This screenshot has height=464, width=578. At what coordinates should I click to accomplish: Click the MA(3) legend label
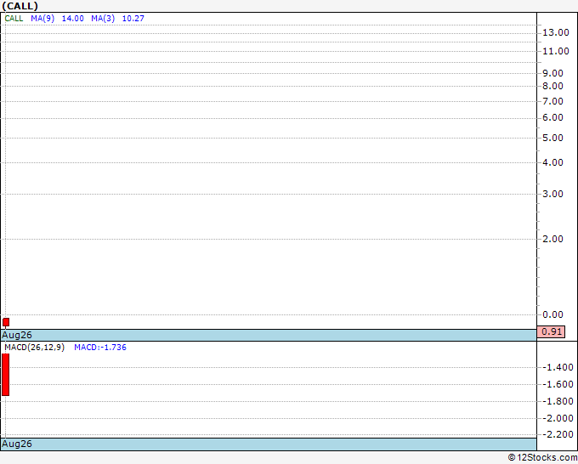(103, 19)
